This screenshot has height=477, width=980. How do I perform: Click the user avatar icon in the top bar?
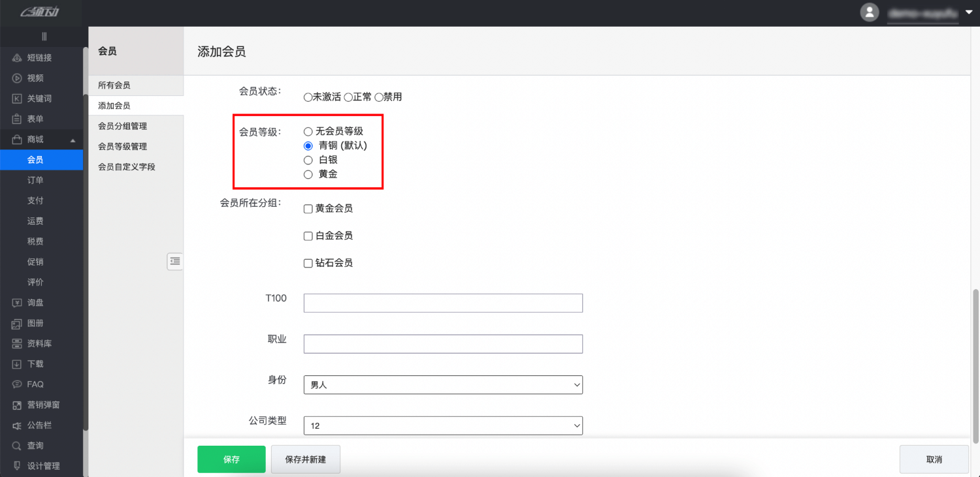coord(869,12)
